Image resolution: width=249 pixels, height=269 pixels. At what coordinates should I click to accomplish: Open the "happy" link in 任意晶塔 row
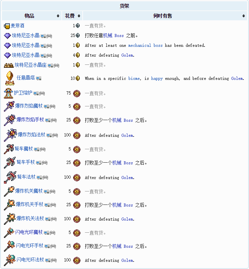pyautogui.click(x=157, y=79)
